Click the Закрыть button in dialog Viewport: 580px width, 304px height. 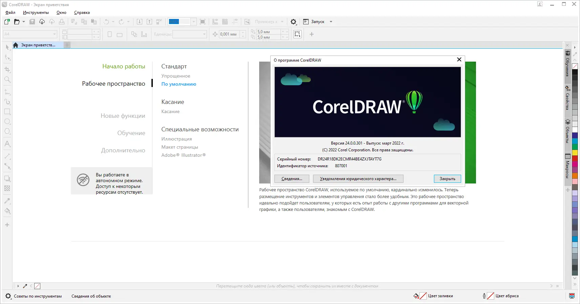point(447,179)
